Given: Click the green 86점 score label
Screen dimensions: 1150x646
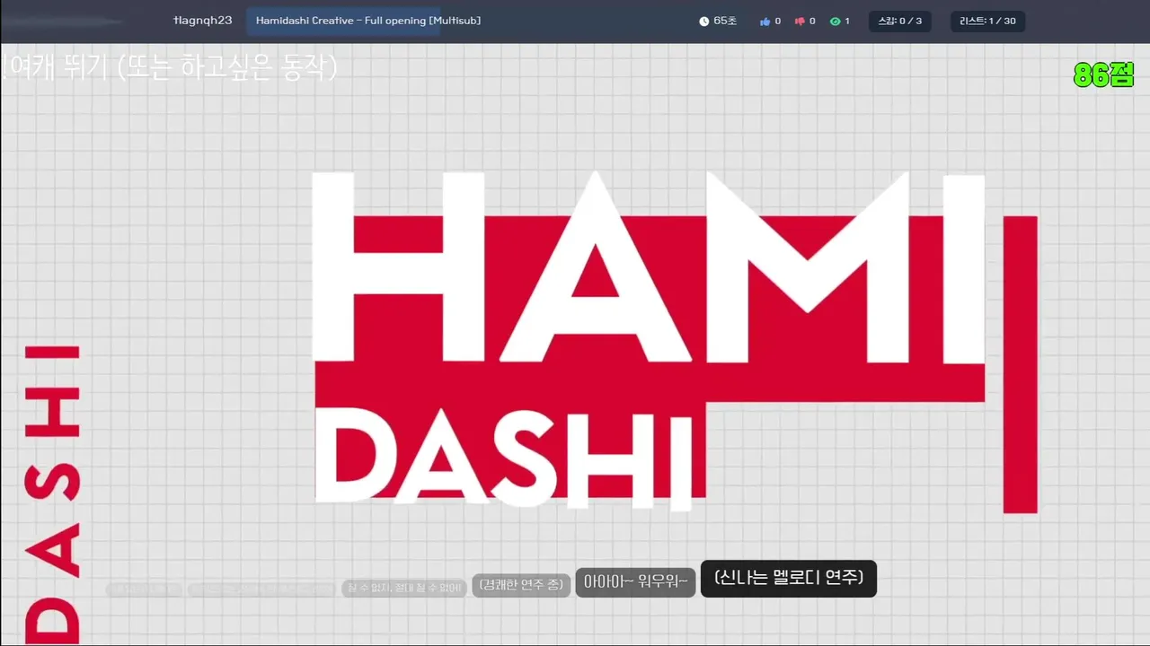Looking at the screenshot, I should [x=1104, y=75].
